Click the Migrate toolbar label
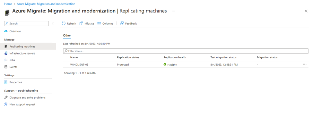This screenshot has width=313, height=134. click(x=89, y=23)
